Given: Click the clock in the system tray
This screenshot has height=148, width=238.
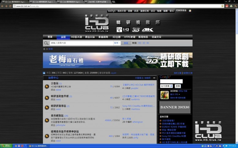Looking at the screenshot, I should pyautogui.click(x=232, y=146).
